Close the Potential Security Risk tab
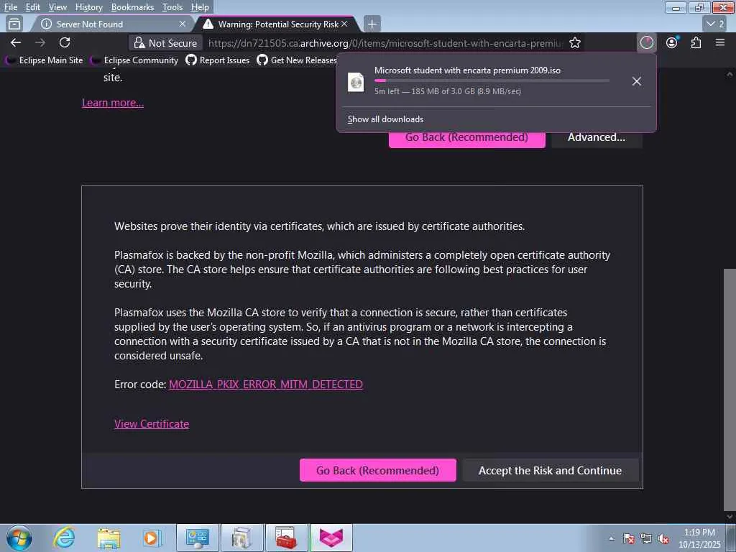 point(344,24)
